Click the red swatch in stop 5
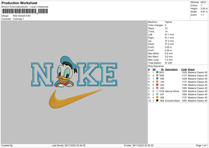 point(157,85)
